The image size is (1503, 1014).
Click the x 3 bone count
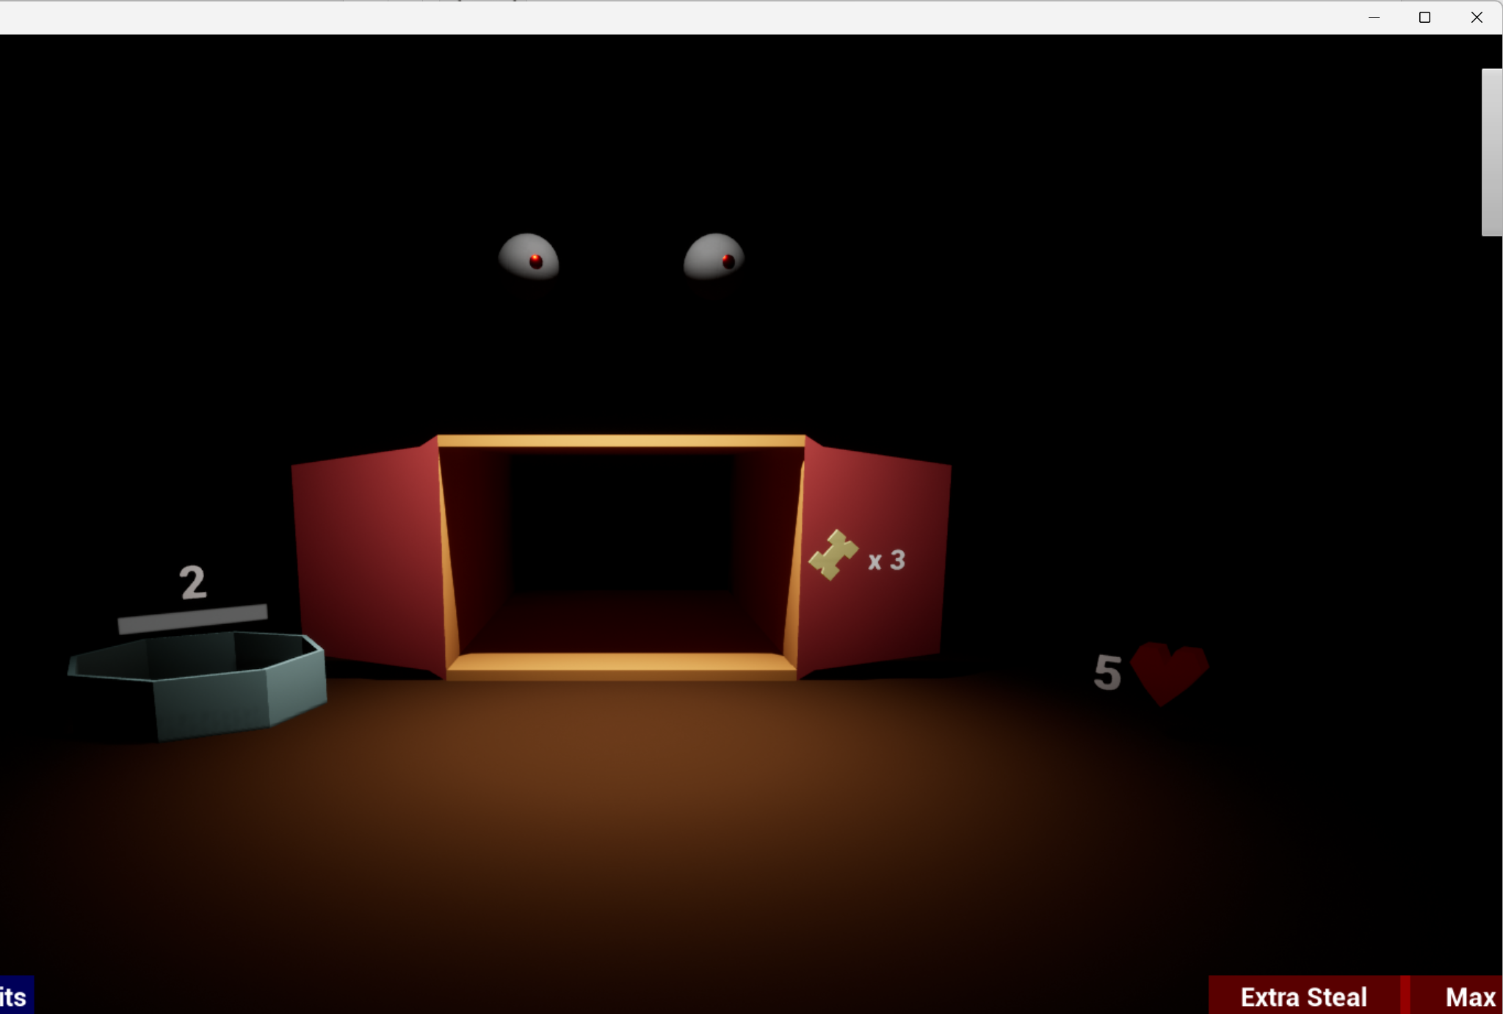click(x=887, y=561)
